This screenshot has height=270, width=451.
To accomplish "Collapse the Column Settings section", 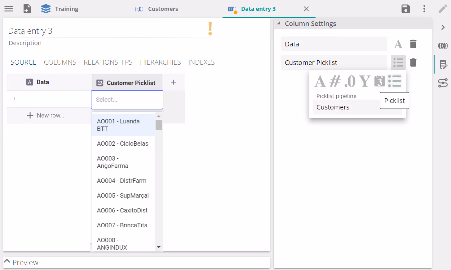I will (279, 24).
